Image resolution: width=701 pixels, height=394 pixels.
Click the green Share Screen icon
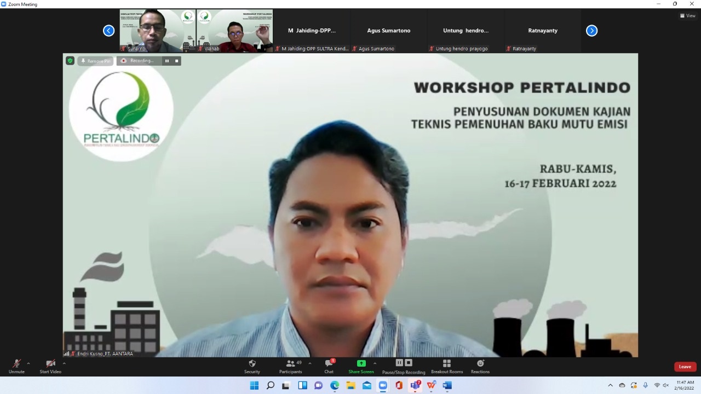[361, 363]
